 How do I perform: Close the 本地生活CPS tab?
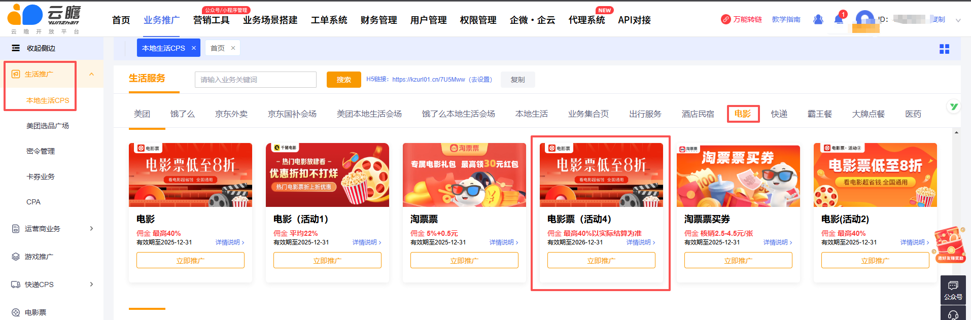(x=194, y=48)
